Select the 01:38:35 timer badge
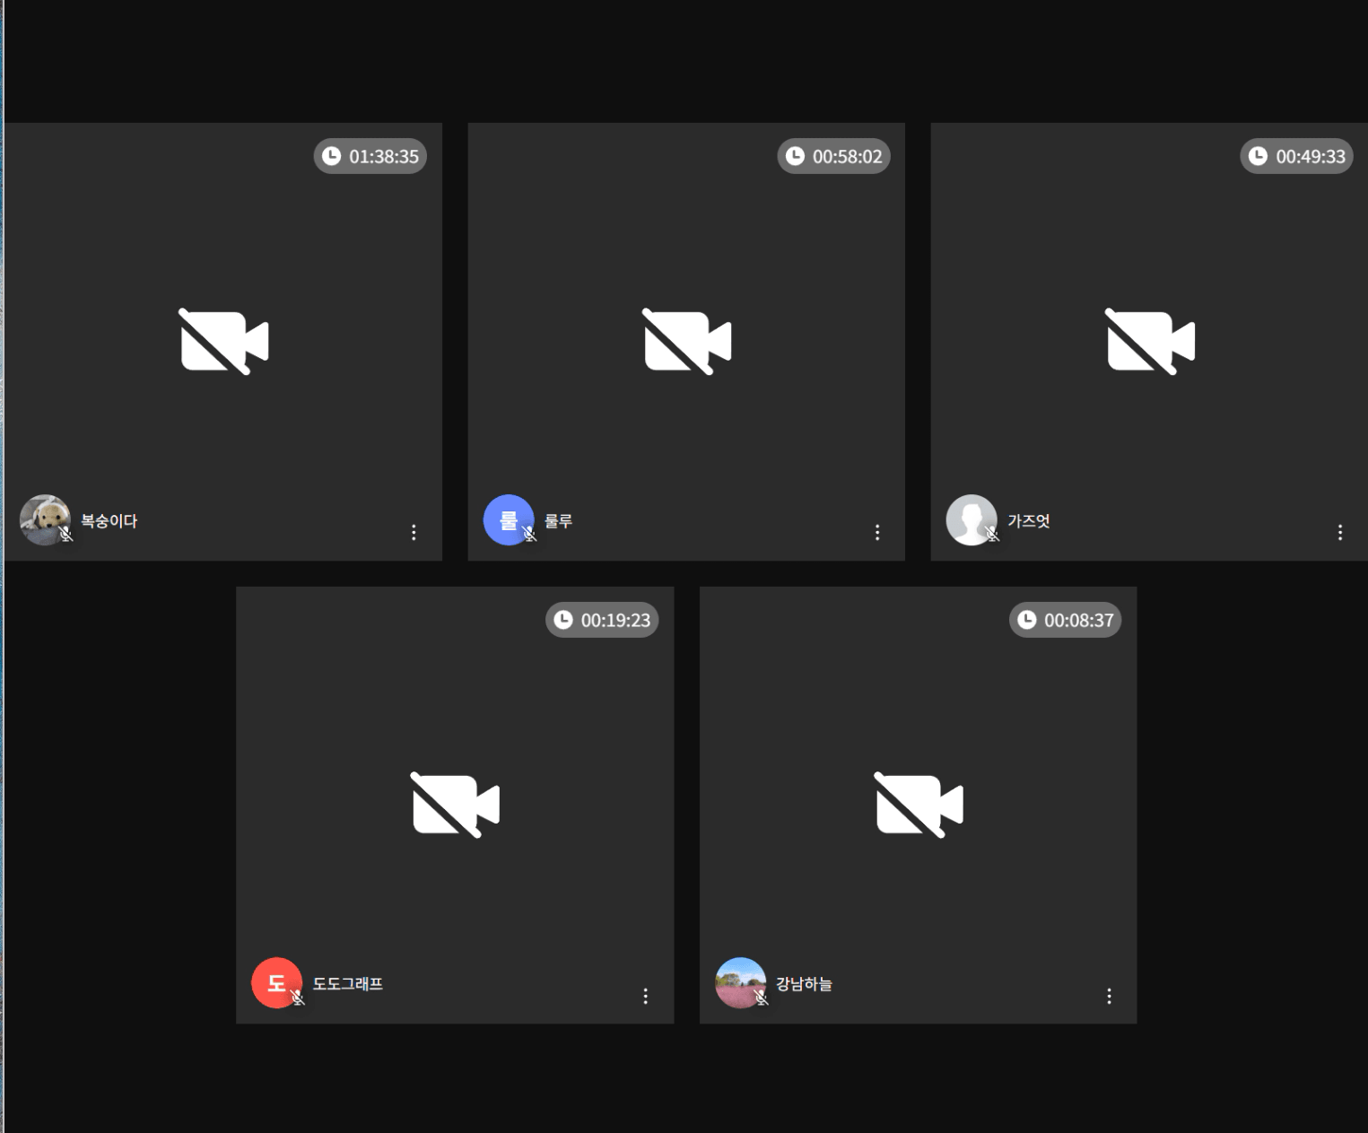The height and width of the screenshot is (1133, 1368). (x=370, y=156)
